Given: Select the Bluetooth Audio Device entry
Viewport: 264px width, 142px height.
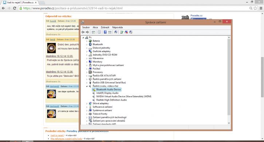Looking at the screenshot, I should click(109, 90).
